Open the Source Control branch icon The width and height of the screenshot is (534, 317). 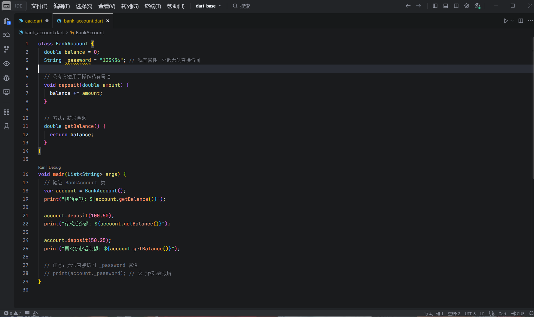(x=7, y=49)
